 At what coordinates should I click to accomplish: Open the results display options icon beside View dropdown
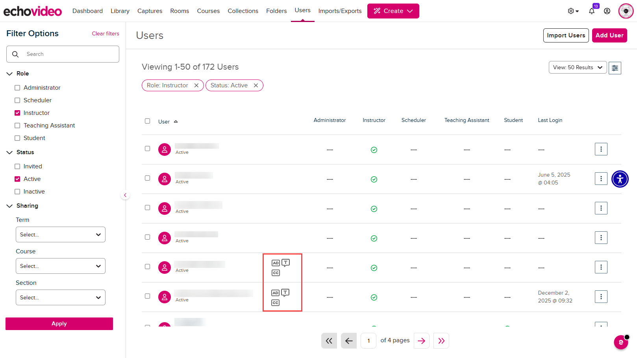[615, 67]
